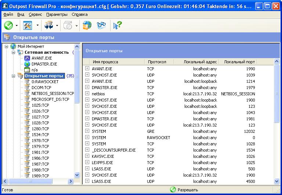Click tree panel scroll up arrow
The width and height of the screenshot is (282, 195).
77,47
